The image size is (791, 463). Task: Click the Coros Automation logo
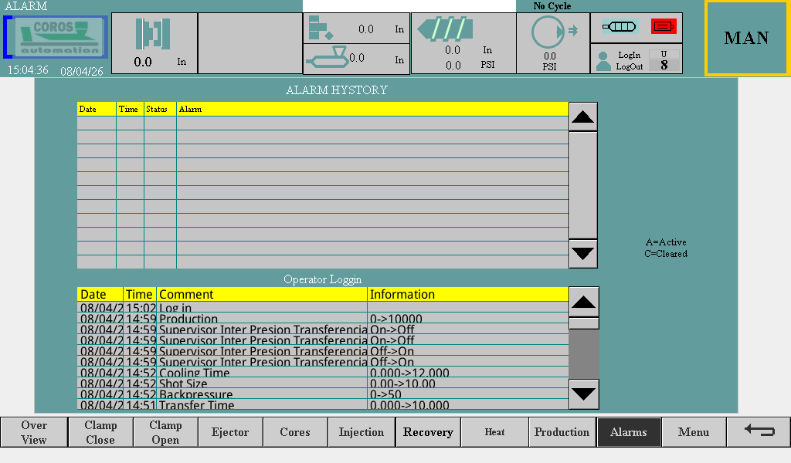click(56, 37)
